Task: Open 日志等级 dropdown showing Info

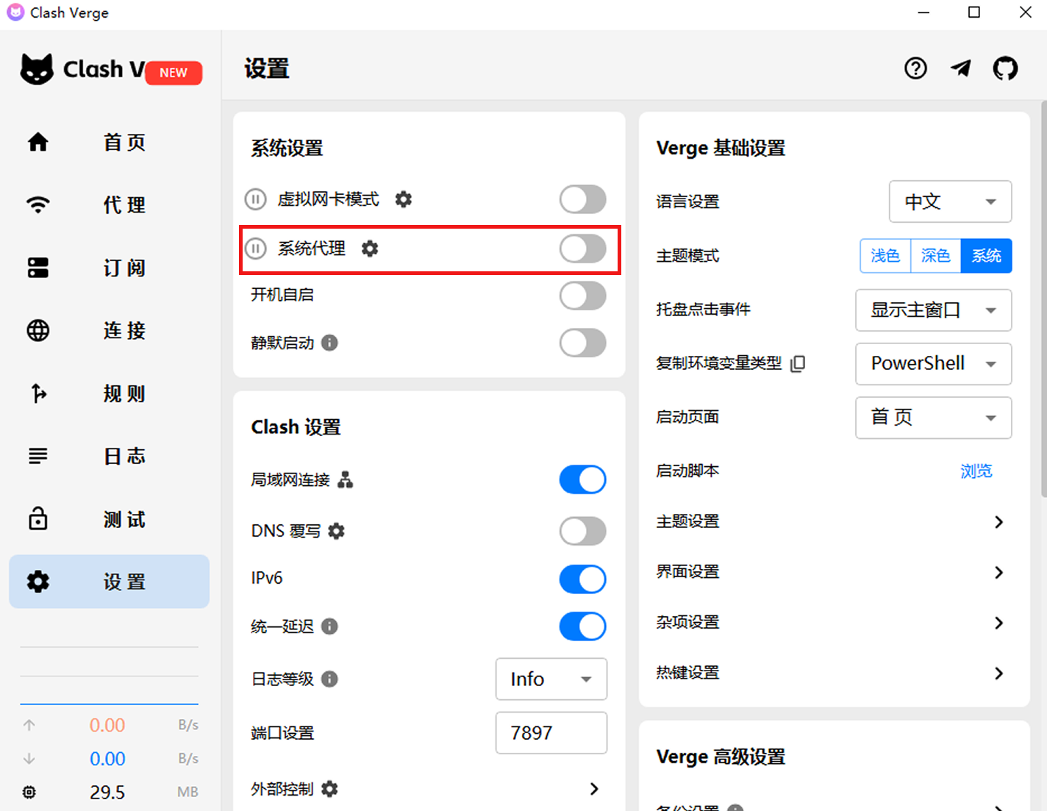Action: point(551,679)
